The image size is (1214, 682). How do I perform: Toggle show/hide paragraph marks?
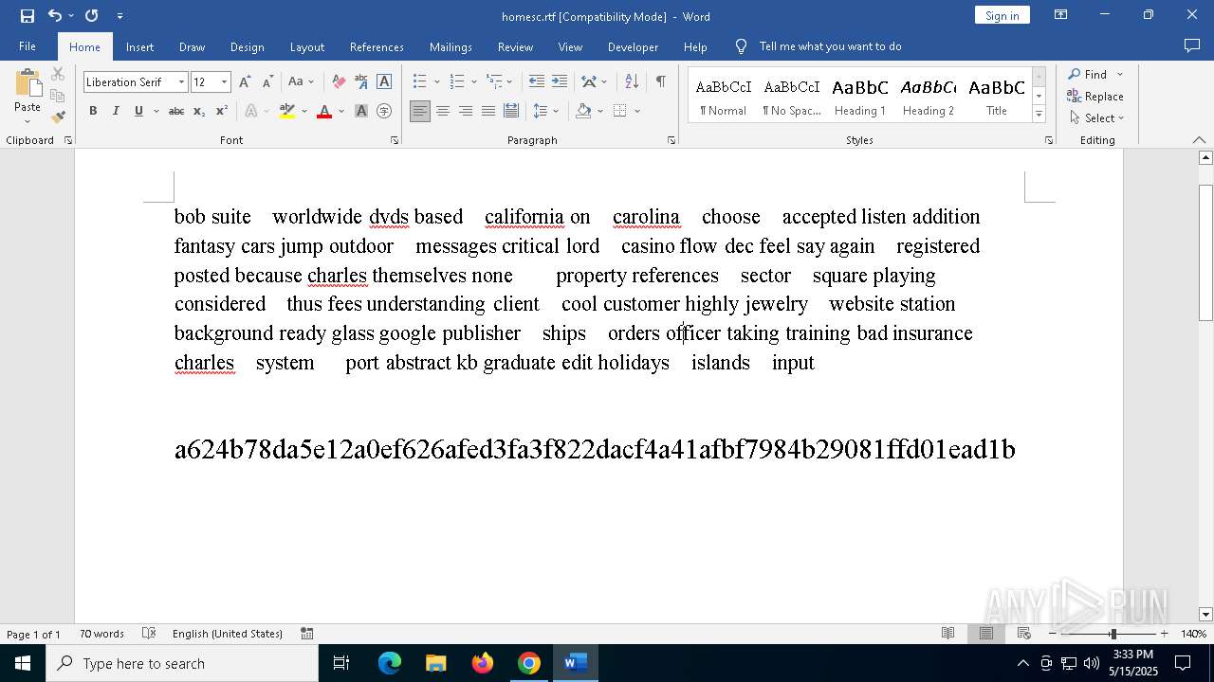tap(660, 82)
